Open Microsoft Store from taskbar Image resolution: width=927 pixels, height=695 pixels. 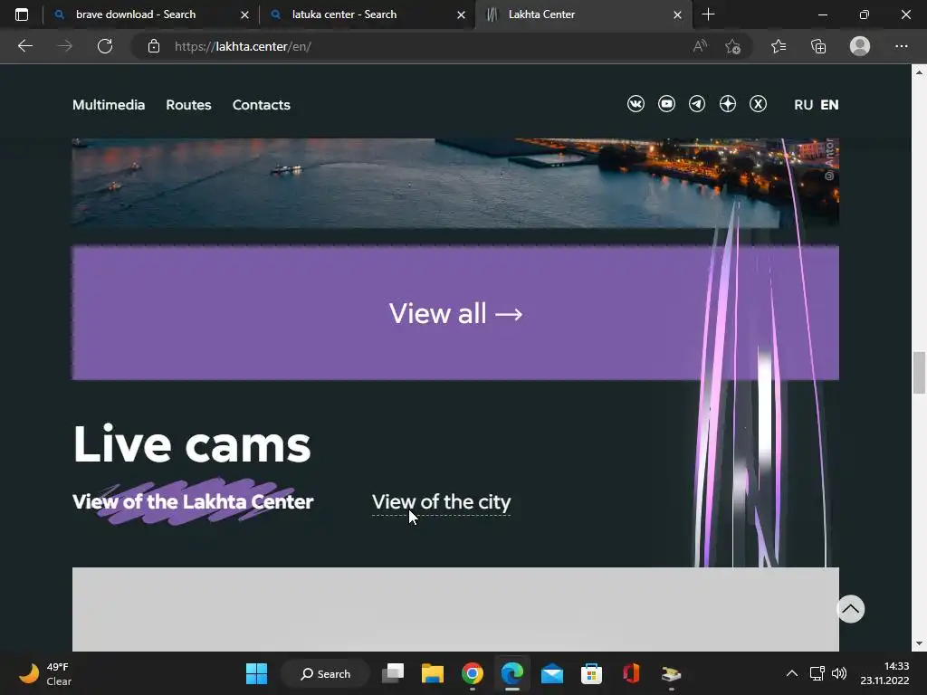591,673
